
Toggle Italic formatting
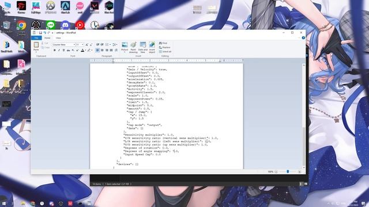click(59, 50)
